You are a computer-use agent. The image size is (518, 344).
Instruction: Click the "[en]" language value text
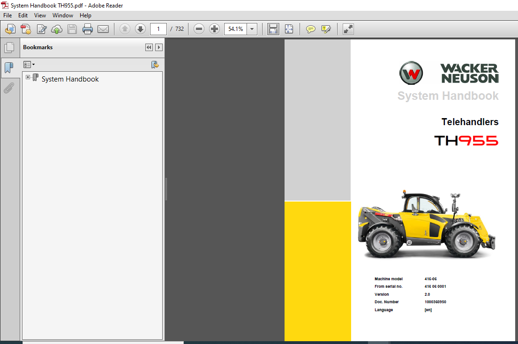point(428,310)
